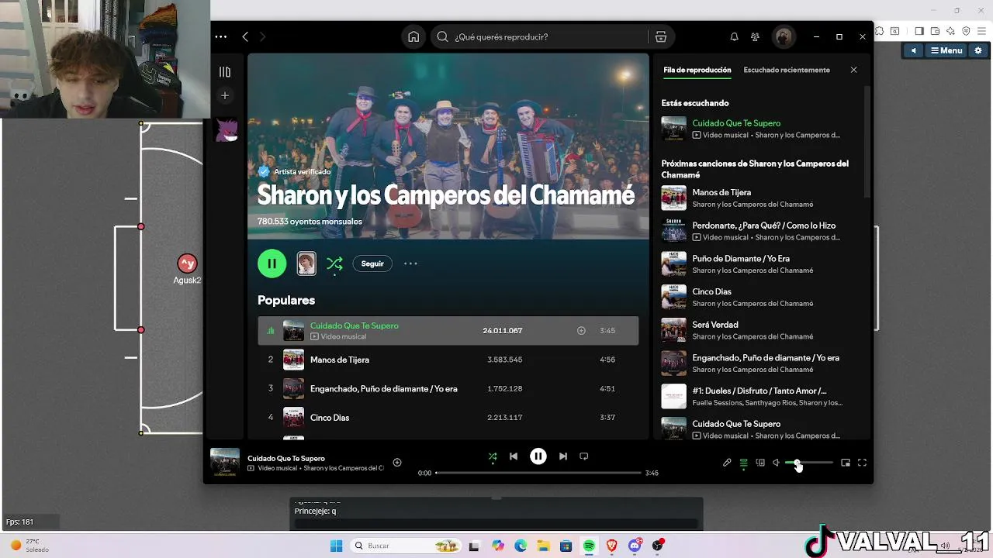Toggle shuffle in the player bar
The width and height of the screenshot is (993, 558).
(493, 456)
